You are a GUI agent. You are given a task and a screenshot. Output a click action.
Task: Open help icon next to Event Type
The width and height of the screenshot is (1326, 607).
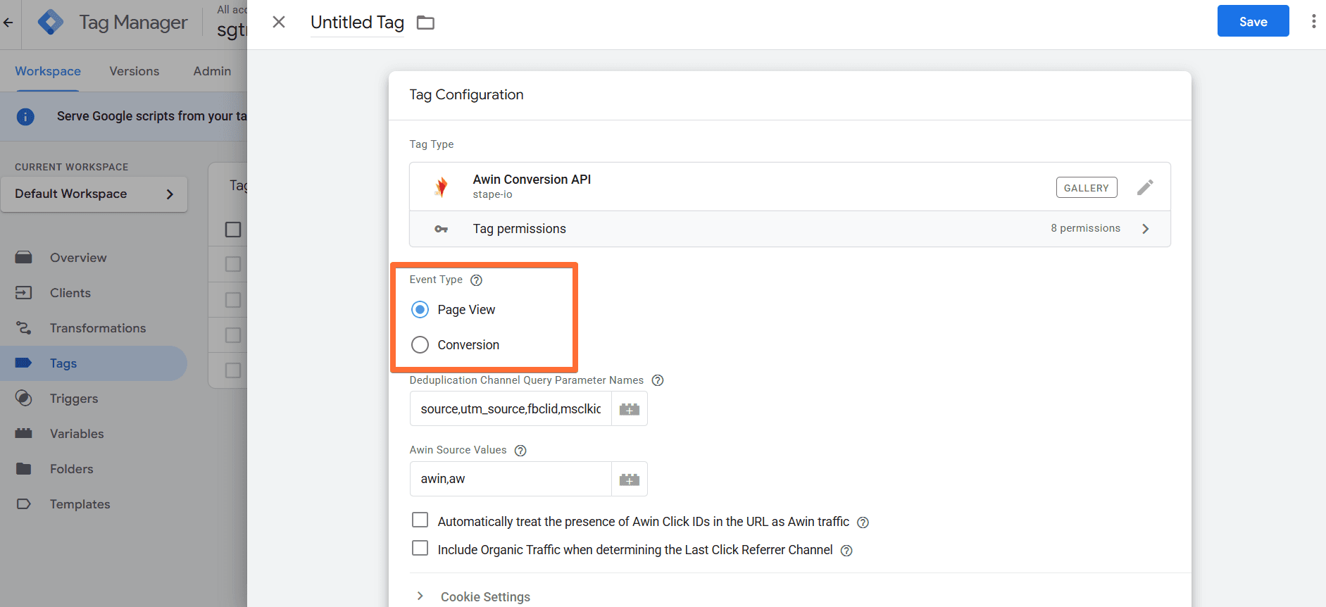tap(476, 280)
